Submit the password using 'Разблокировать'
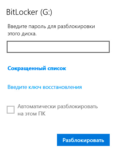Viewport: 117px width, 152px height. 83,140
